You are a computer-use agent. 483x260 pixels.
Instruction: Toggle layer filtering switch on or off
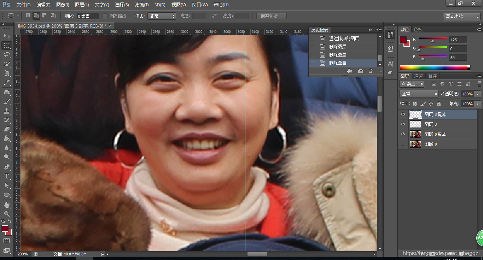coord(479,84)
